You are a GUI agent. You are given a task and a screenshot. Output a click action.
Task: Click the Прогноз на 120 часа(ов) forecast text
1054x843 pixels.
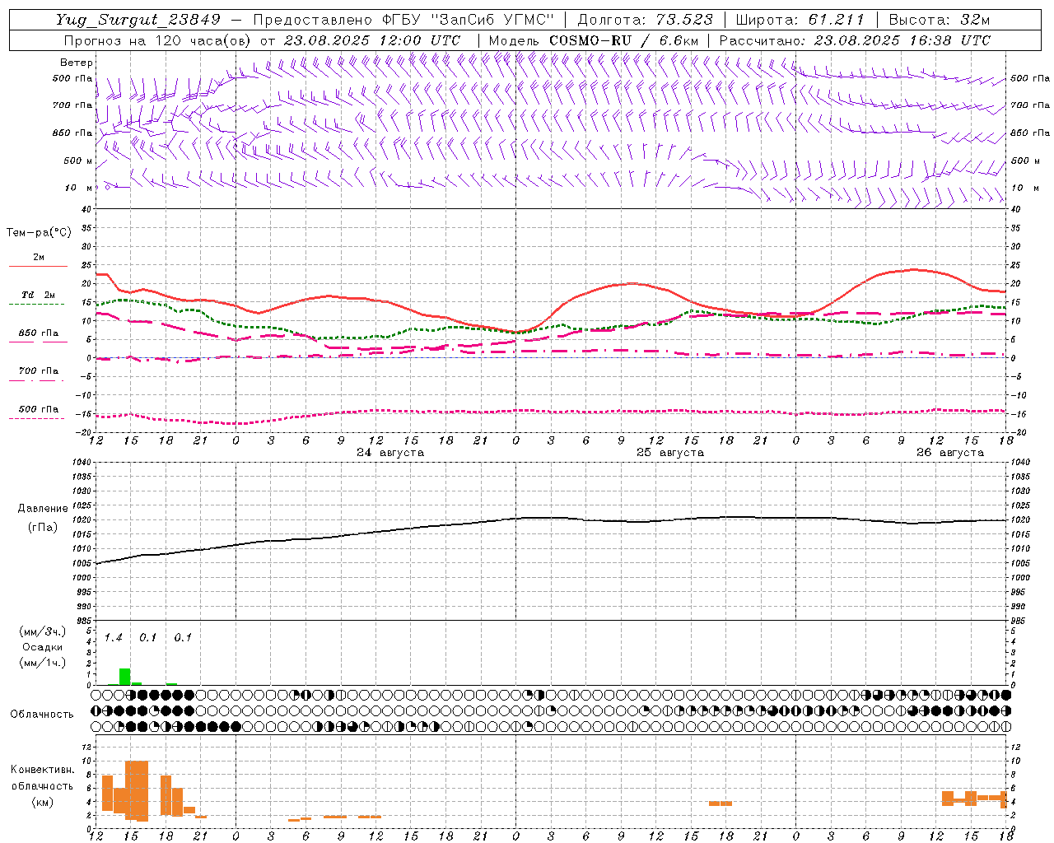[157, 40]
